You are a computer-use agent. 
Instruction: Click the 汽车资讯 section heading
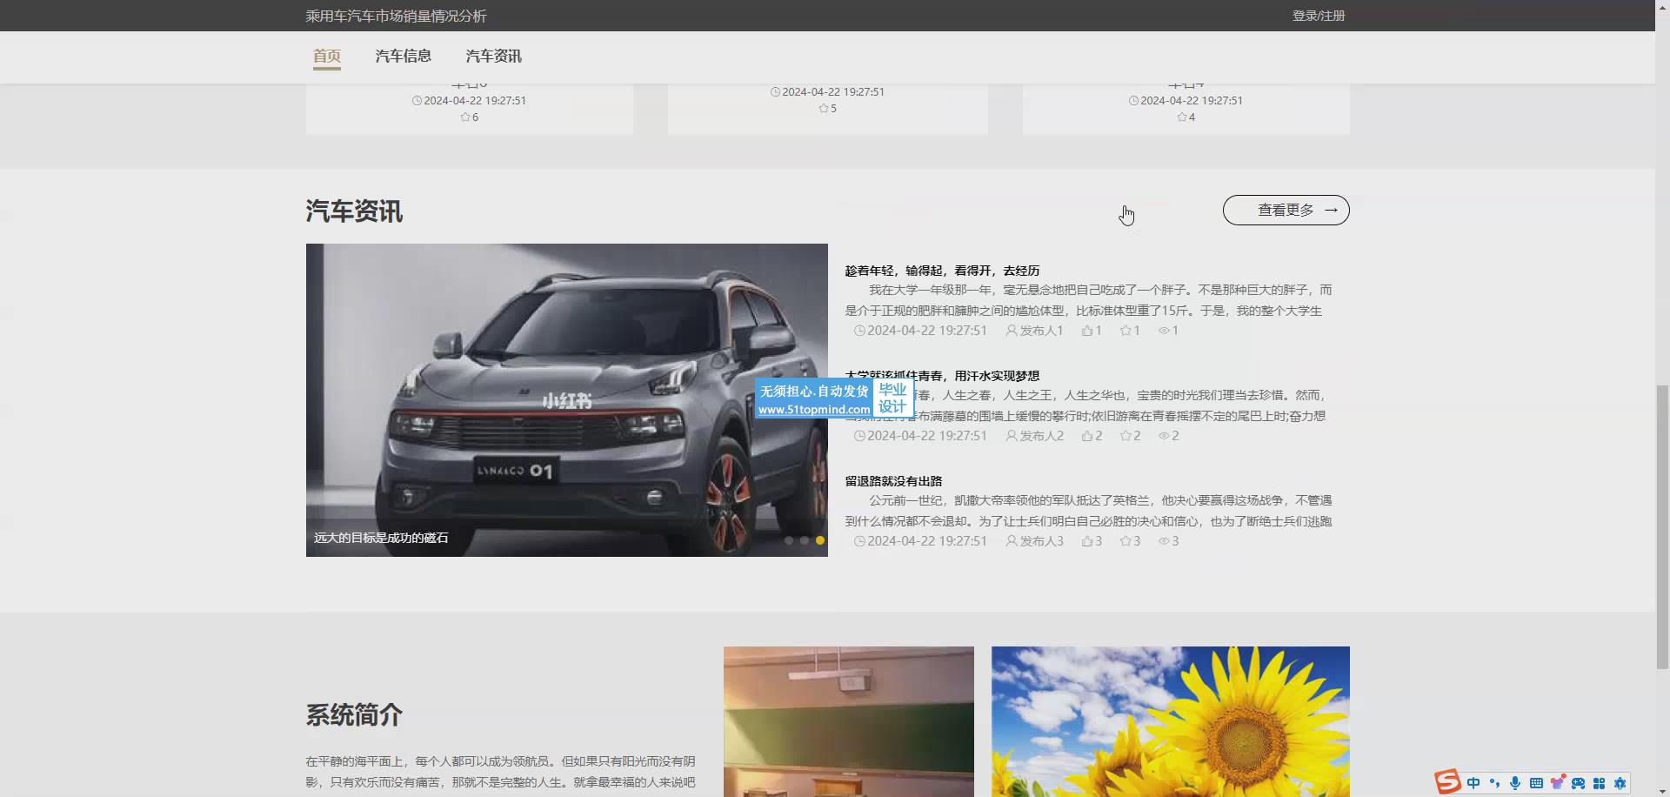point(354,211)
